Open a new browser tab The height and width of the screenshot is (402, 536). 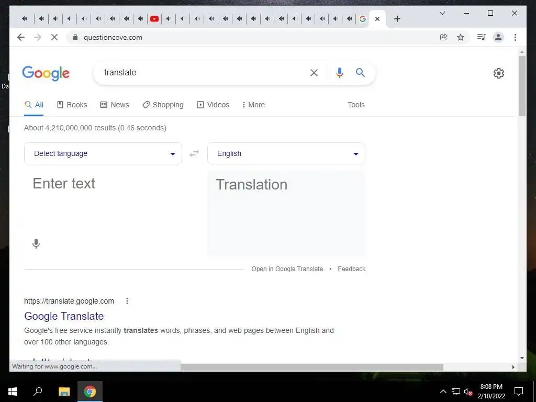397,19
